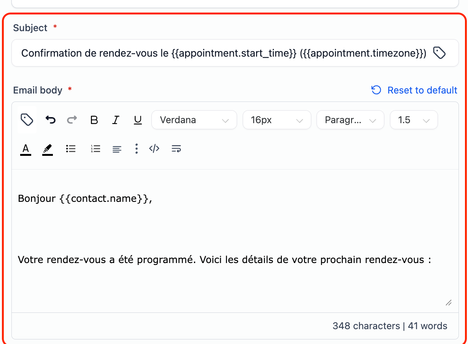The image size is (468, 344).
Task: Open the Paragraph format dropdown
Action: coord(350,120)
